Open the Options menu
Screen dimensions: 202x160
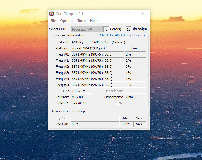point(67,21)
